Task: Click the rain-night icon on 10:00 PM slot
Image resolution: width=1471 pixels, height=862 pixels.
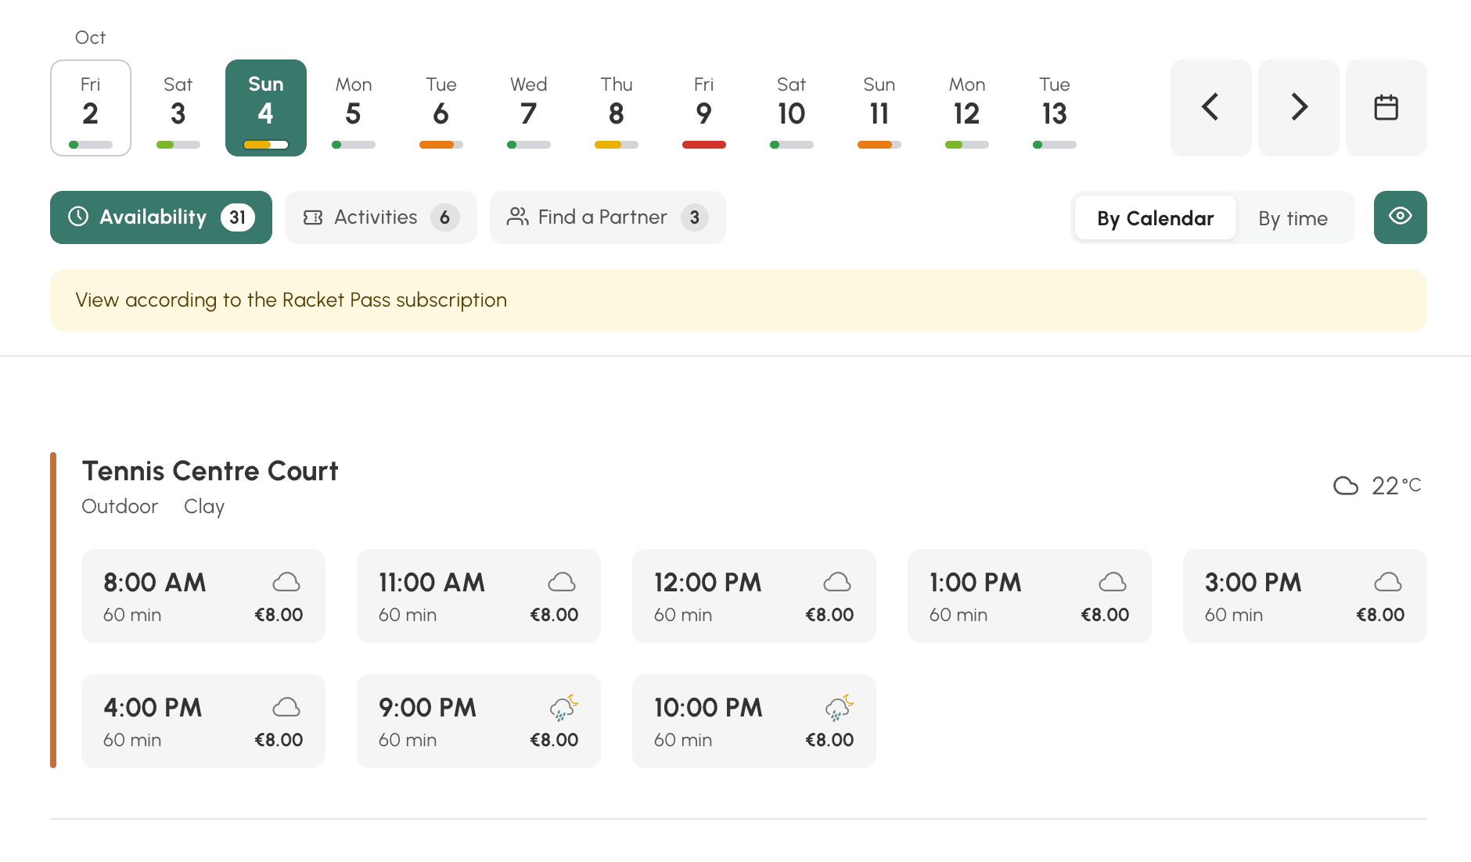Action: pos(839,707)
